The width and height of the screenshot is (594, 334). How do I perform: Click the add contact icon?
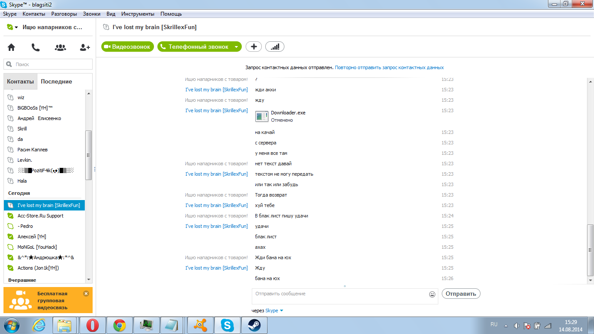click(x=85, y=47)
